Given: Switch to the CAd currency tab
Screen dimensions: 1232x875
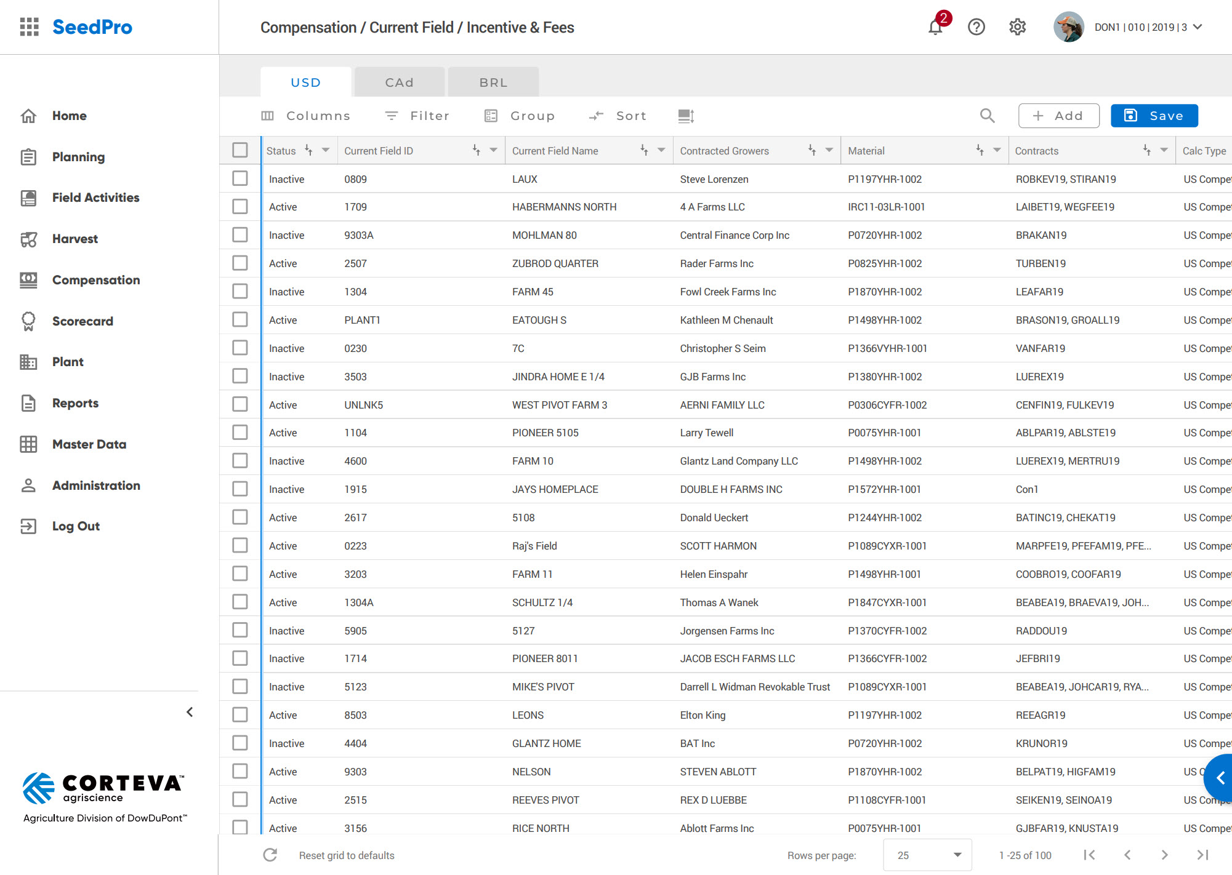Looking at the screenshot, I should 399,82.
